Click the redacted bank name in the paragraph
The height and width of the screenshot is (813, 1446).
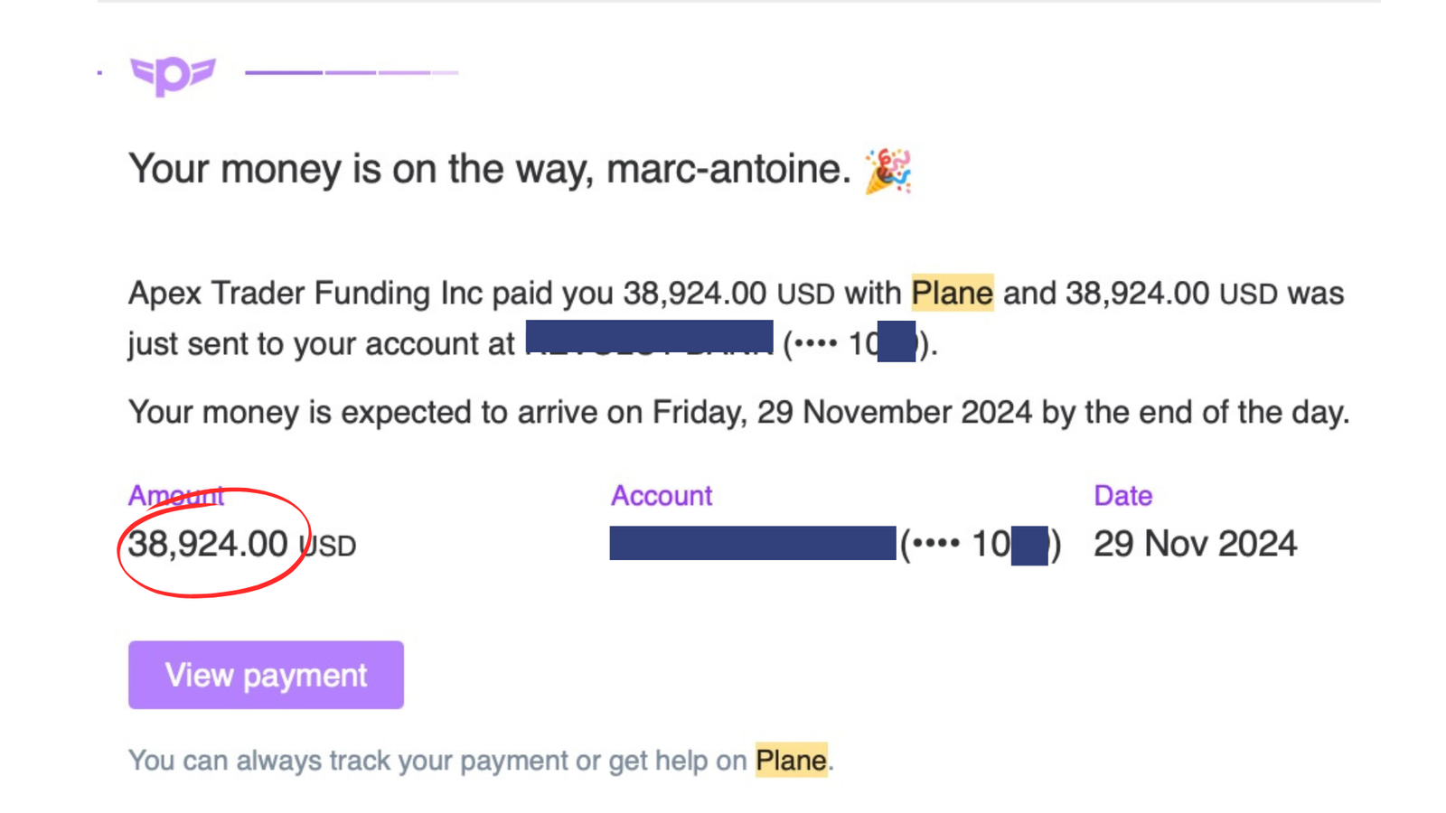tap(649, 338)
